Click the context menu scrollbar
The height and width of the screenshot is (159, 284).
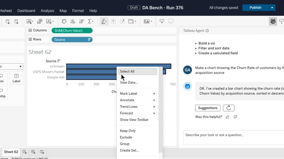161,110
